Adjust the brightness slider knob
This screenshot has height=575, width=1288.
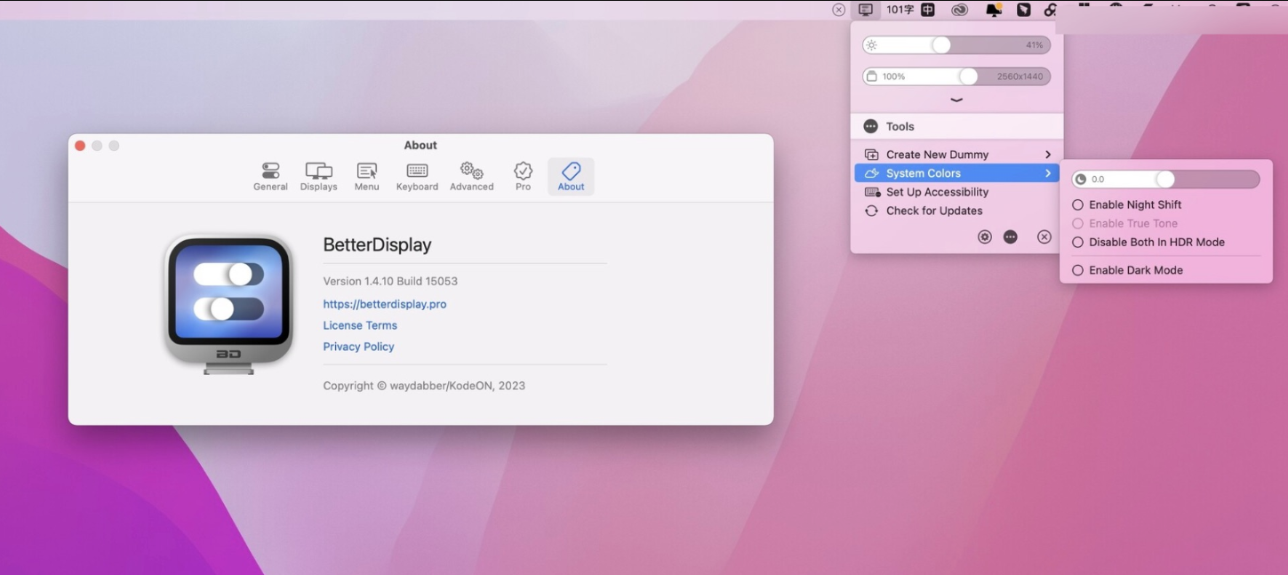(942, 44)
